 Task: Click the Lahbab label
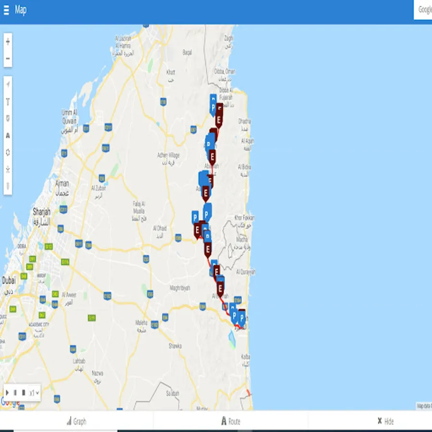(79, 364)
